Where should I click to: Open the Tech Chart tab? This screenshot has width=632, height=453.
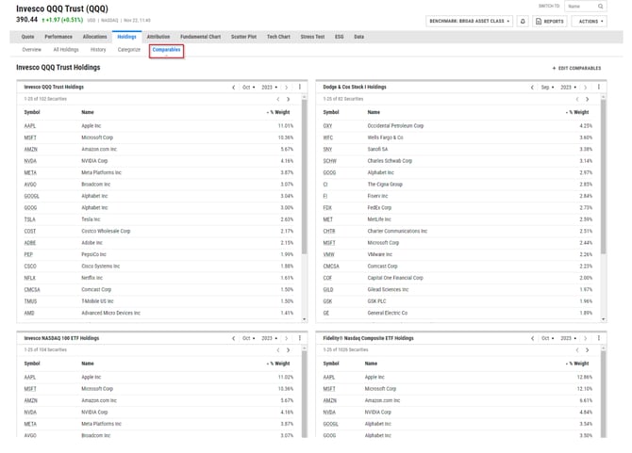[278, 37]
